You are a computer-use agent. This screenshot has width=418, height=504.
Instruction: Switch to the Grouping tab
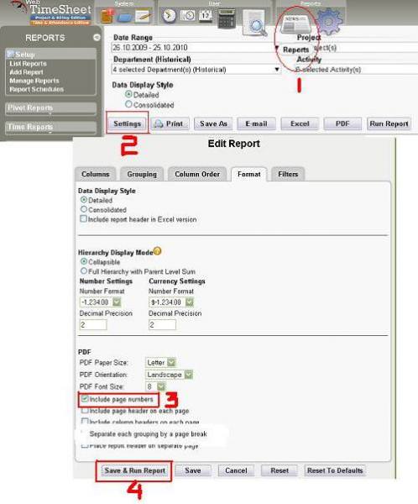[x=142, y=174]
